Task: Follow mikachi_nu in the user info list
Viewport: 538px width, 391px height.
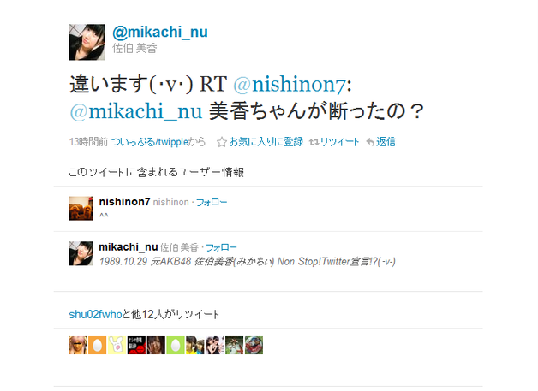Action: pos(221,247)
